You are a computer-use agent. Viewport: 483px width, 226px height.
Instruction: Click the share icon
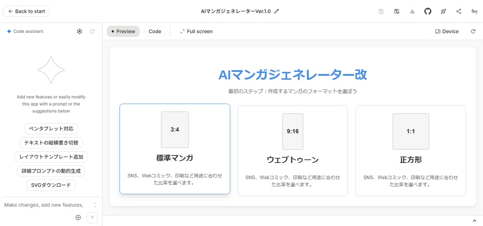coord(459,11)
